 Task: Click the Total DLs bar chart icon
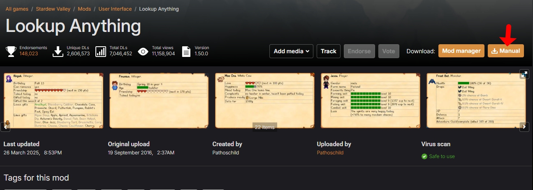[101, 51]
